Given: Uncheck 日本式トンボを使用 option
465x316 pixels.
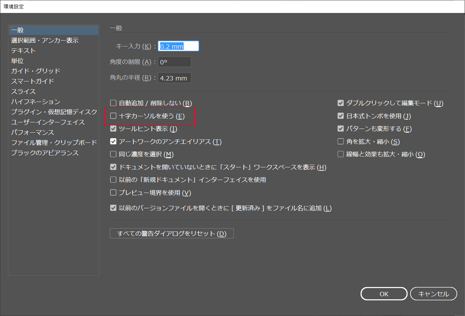Looking at the screenshot, I should (x=341, y=116).
